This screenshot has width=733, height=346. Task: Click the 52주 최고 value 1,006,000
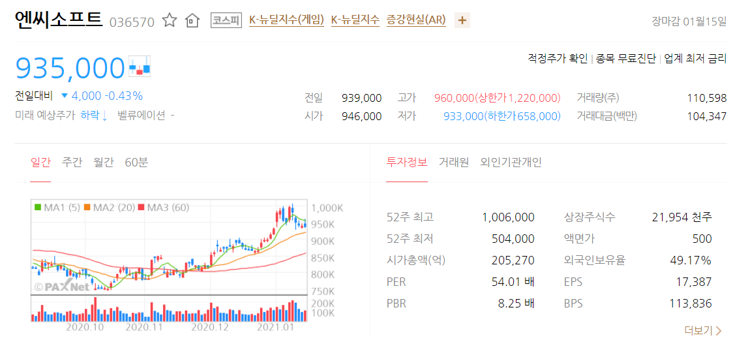pos(508,217)
